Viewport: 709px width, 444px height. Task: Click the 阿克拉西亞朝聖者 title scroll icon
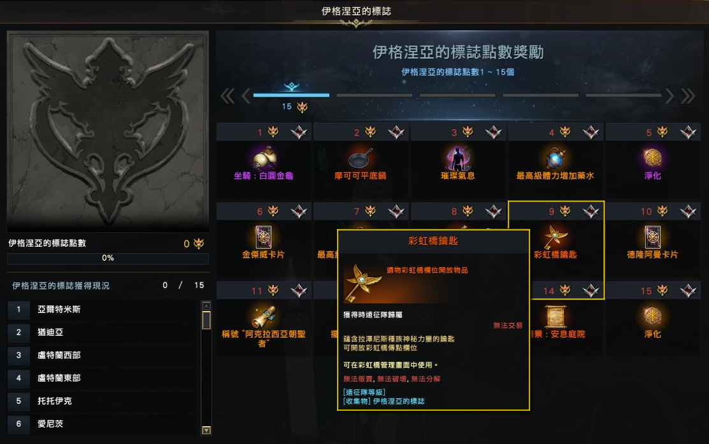(x=264, y=316)
